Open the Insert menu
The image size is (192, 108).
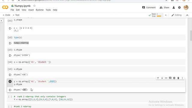pos(31,10)
